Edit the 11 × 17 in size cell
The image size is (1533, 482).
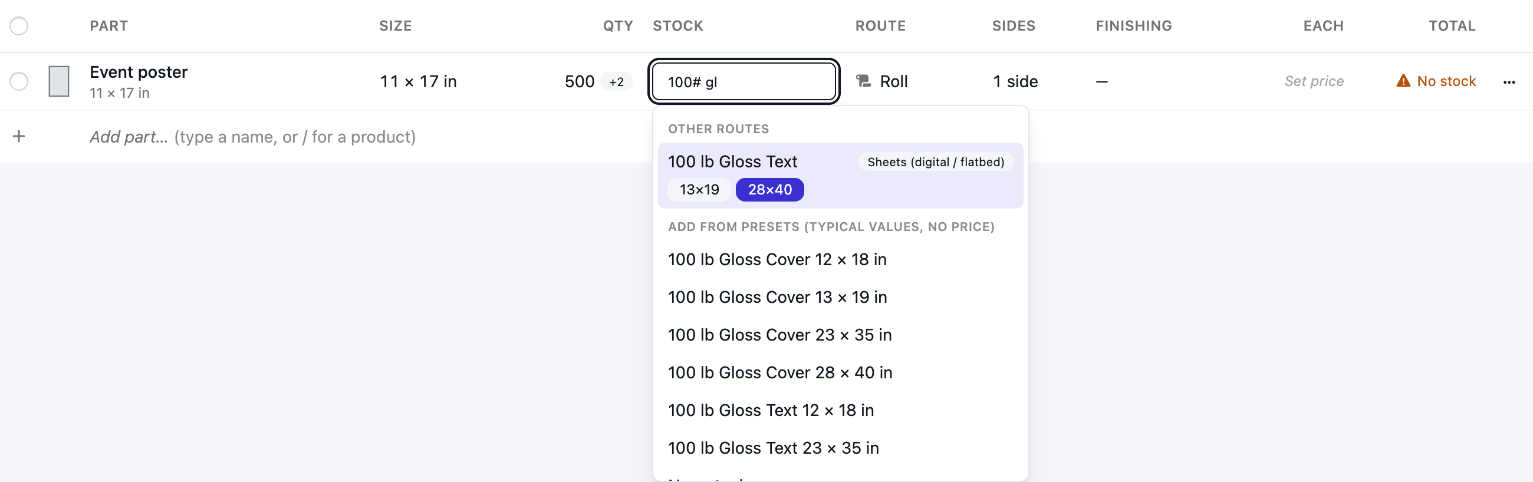click(x=419, y=81)
